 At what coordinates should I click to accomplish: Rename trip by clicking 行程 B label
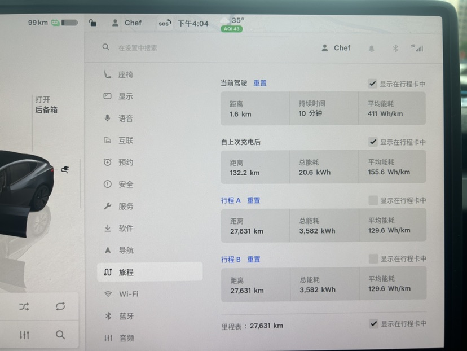231,260
